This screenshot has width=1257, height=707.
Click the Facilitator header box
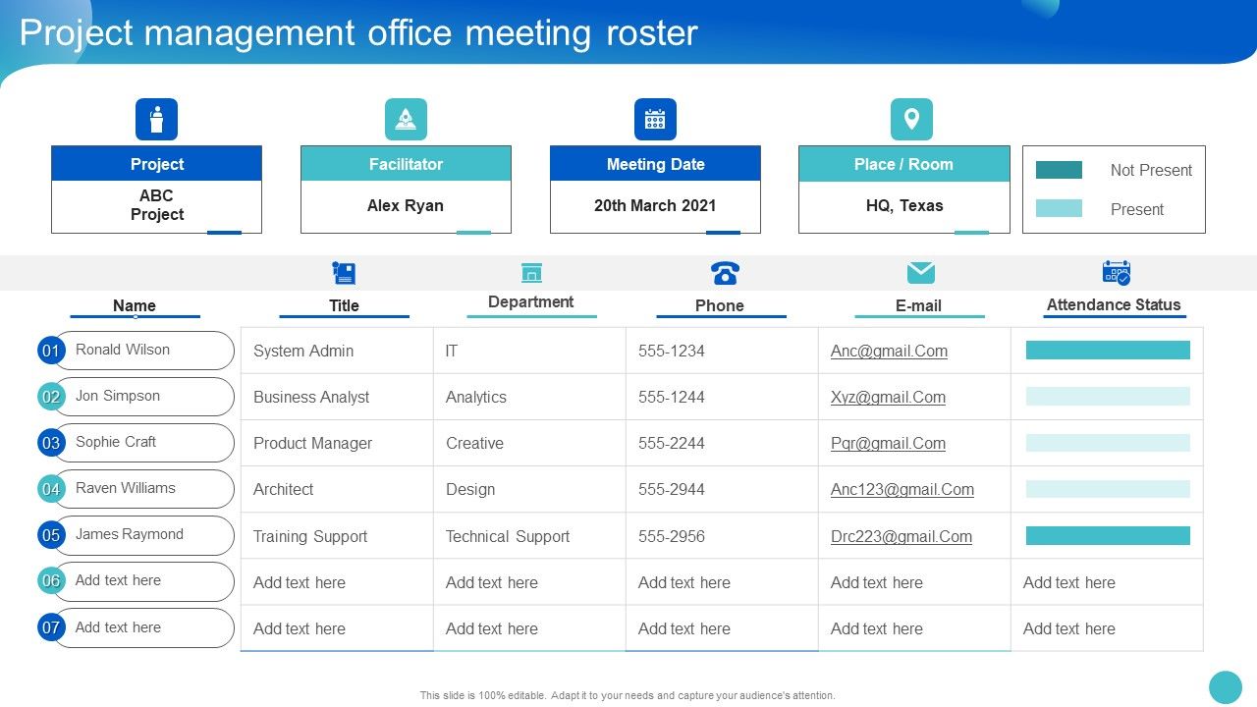[x=406, y=164]
